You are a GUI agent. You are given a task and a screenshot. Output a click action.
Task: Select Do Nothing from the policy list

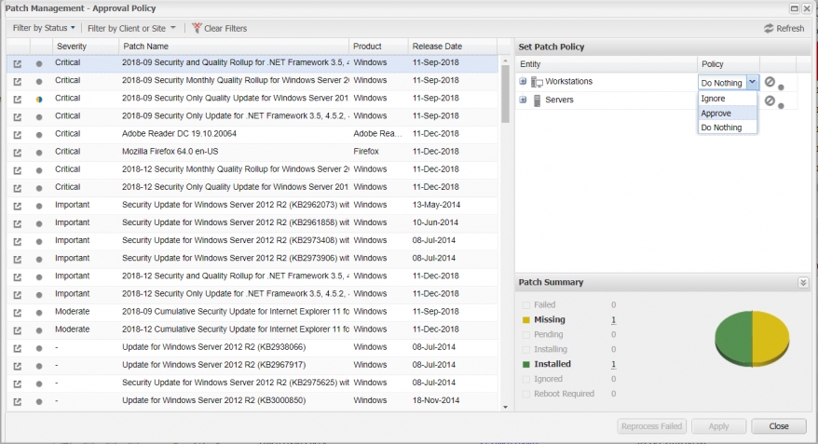pyautogui.click(x=728, y=128)
